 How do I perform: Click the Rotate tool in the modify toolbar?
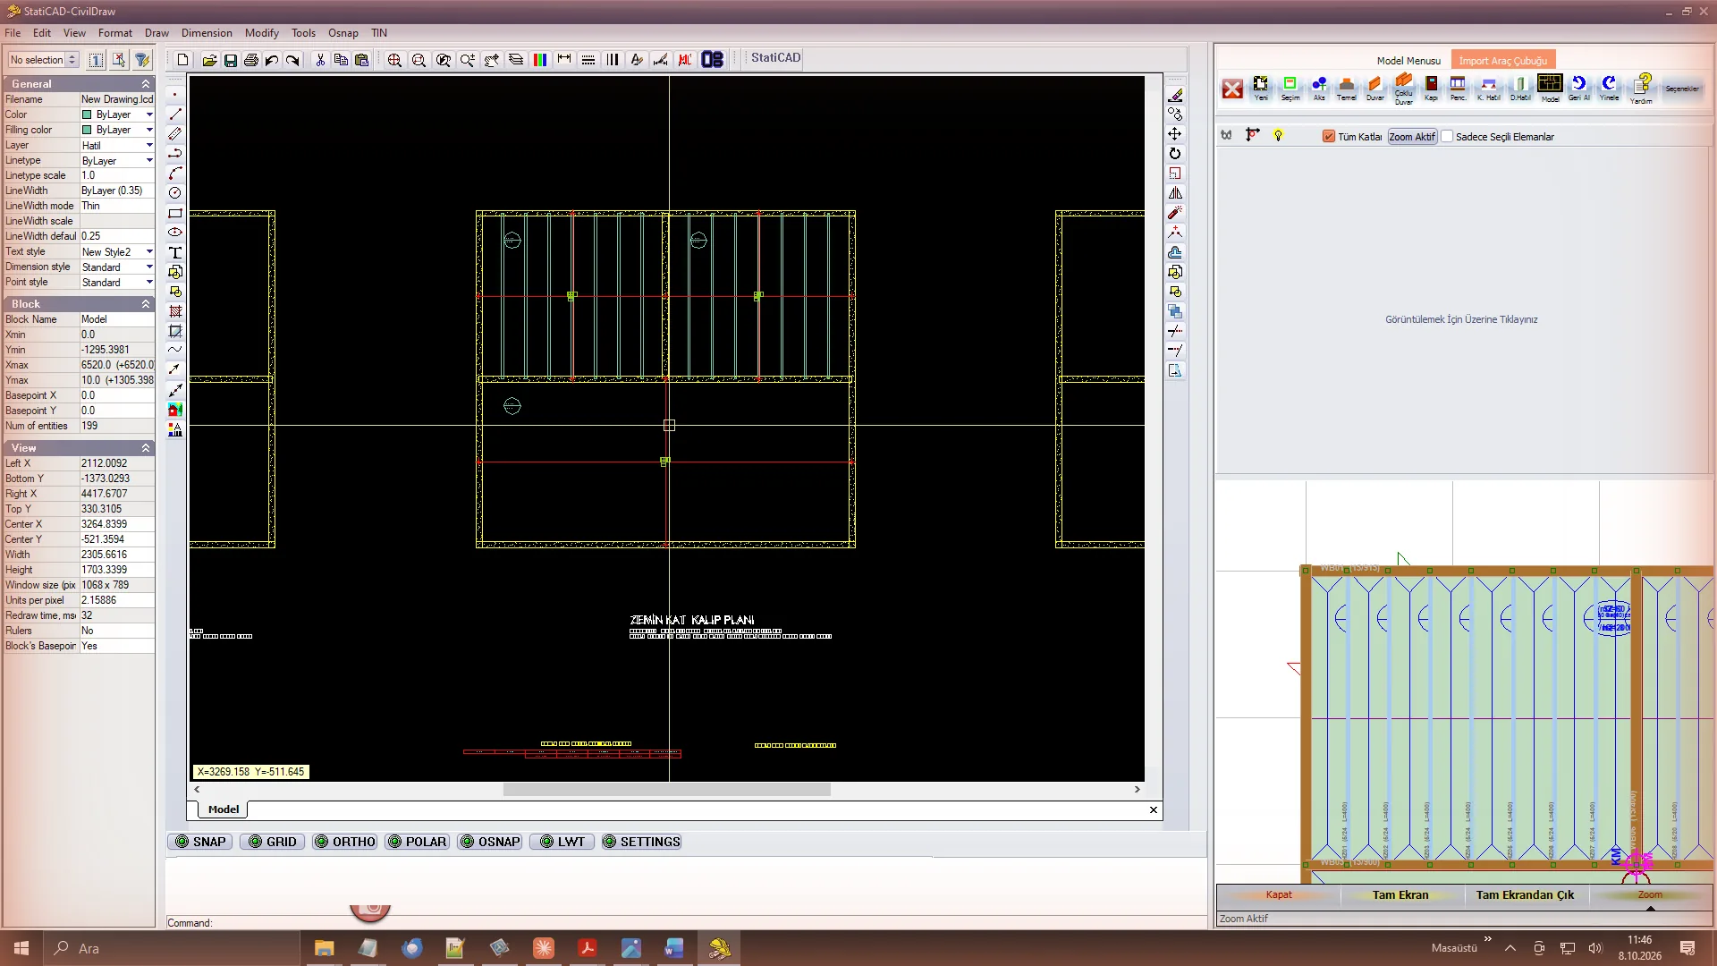point(1175,154)
